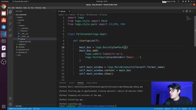Open Telegram from the dock
Screen dimensions: 196x110
4,27
